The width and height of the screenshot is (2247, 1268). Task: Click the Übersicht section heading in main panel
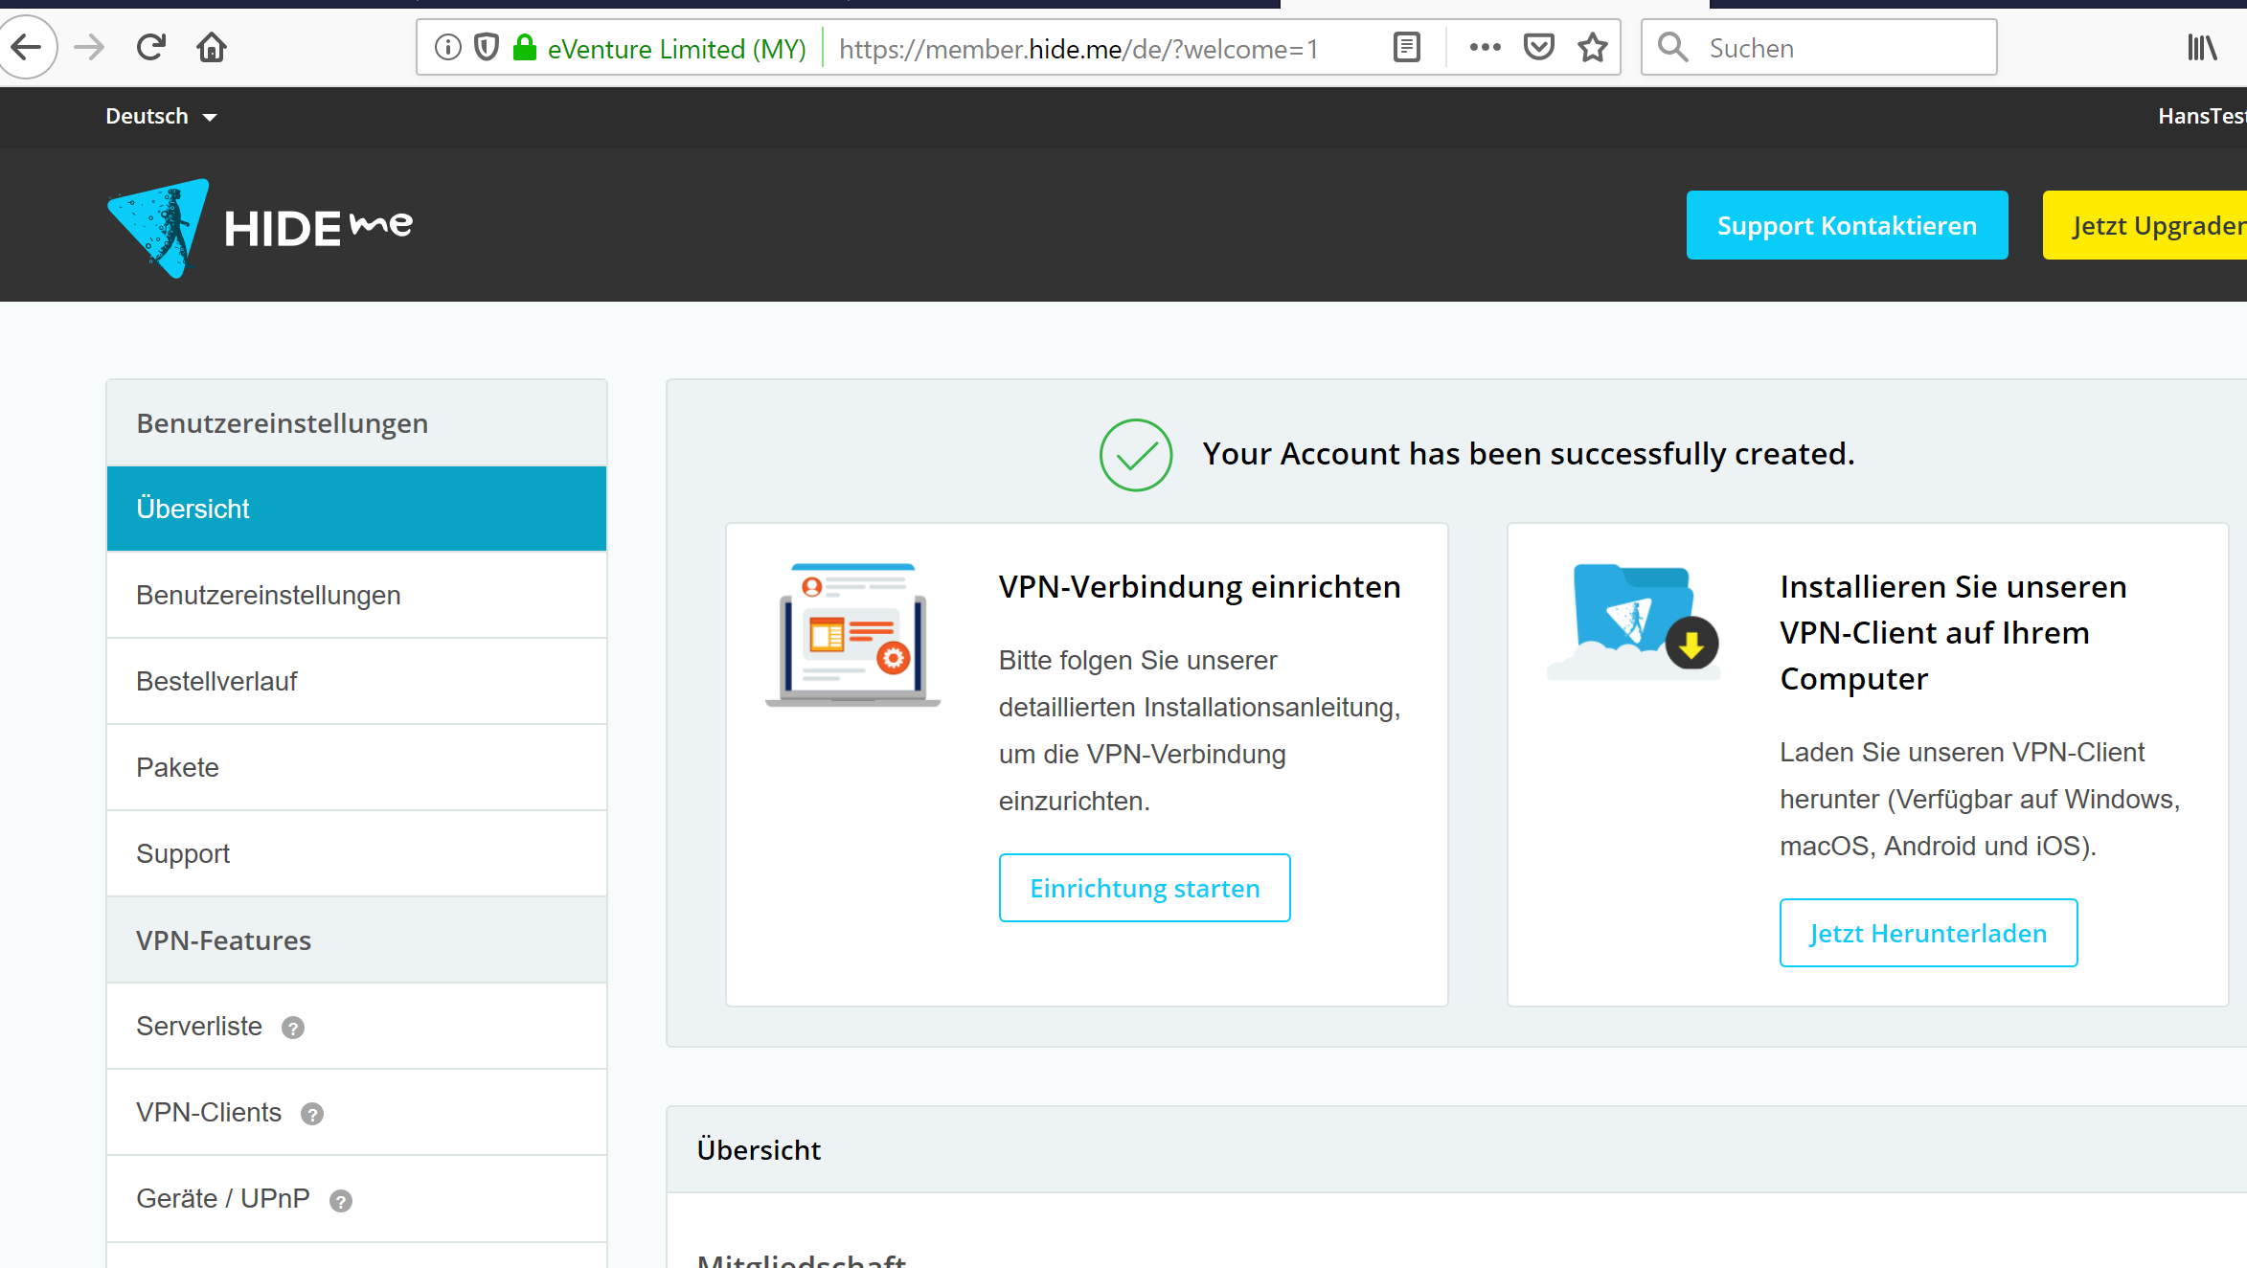pos(759,1149)
